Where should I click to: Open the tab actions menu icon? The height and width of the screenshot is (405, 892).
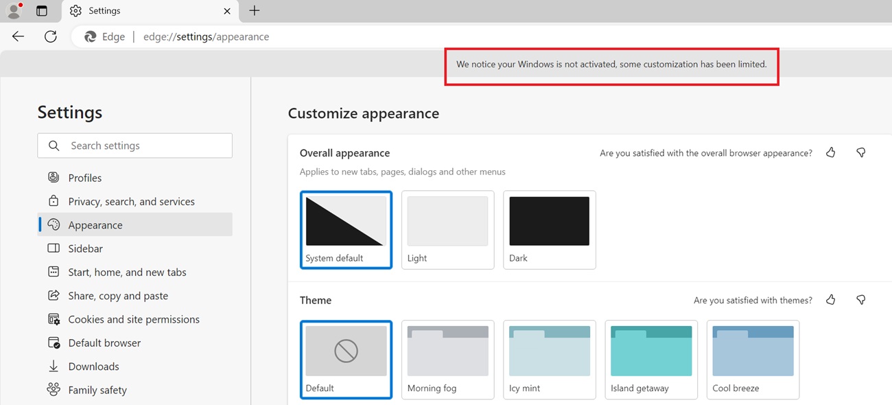tap(42, 11)
